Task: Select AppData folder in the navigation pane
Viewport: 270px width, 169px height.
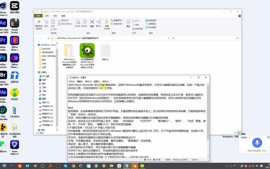Action: pos(45,49)
